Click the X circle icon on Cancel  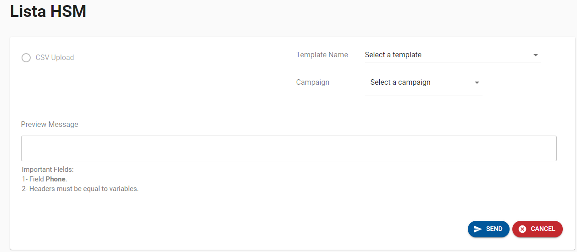coord(522,229)
